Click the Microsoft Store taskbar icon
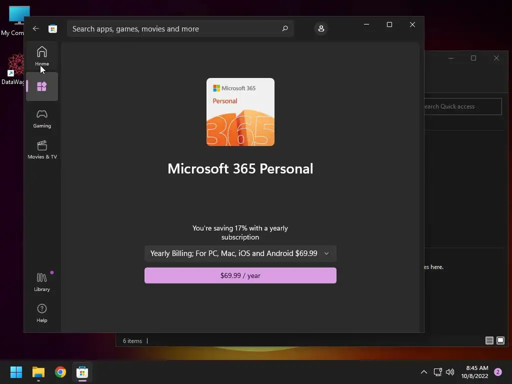 (82, 372)
